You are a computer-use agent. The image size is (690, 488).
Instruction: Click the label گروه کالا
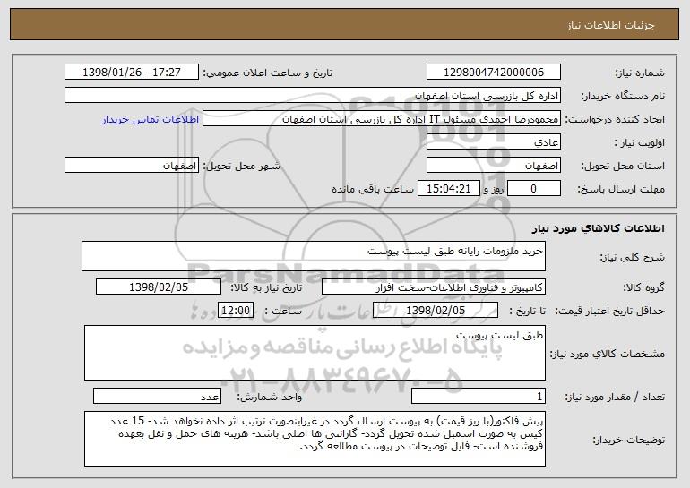(643, 287)
